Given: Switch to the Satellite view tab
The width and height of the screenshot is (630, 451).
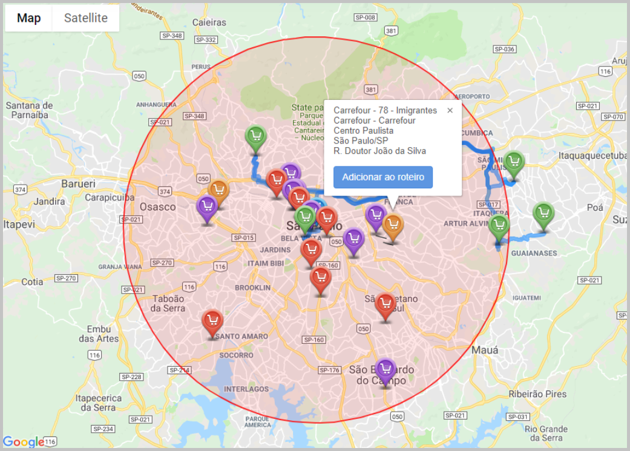Looking at the screenshot, I should click(85, 18).
